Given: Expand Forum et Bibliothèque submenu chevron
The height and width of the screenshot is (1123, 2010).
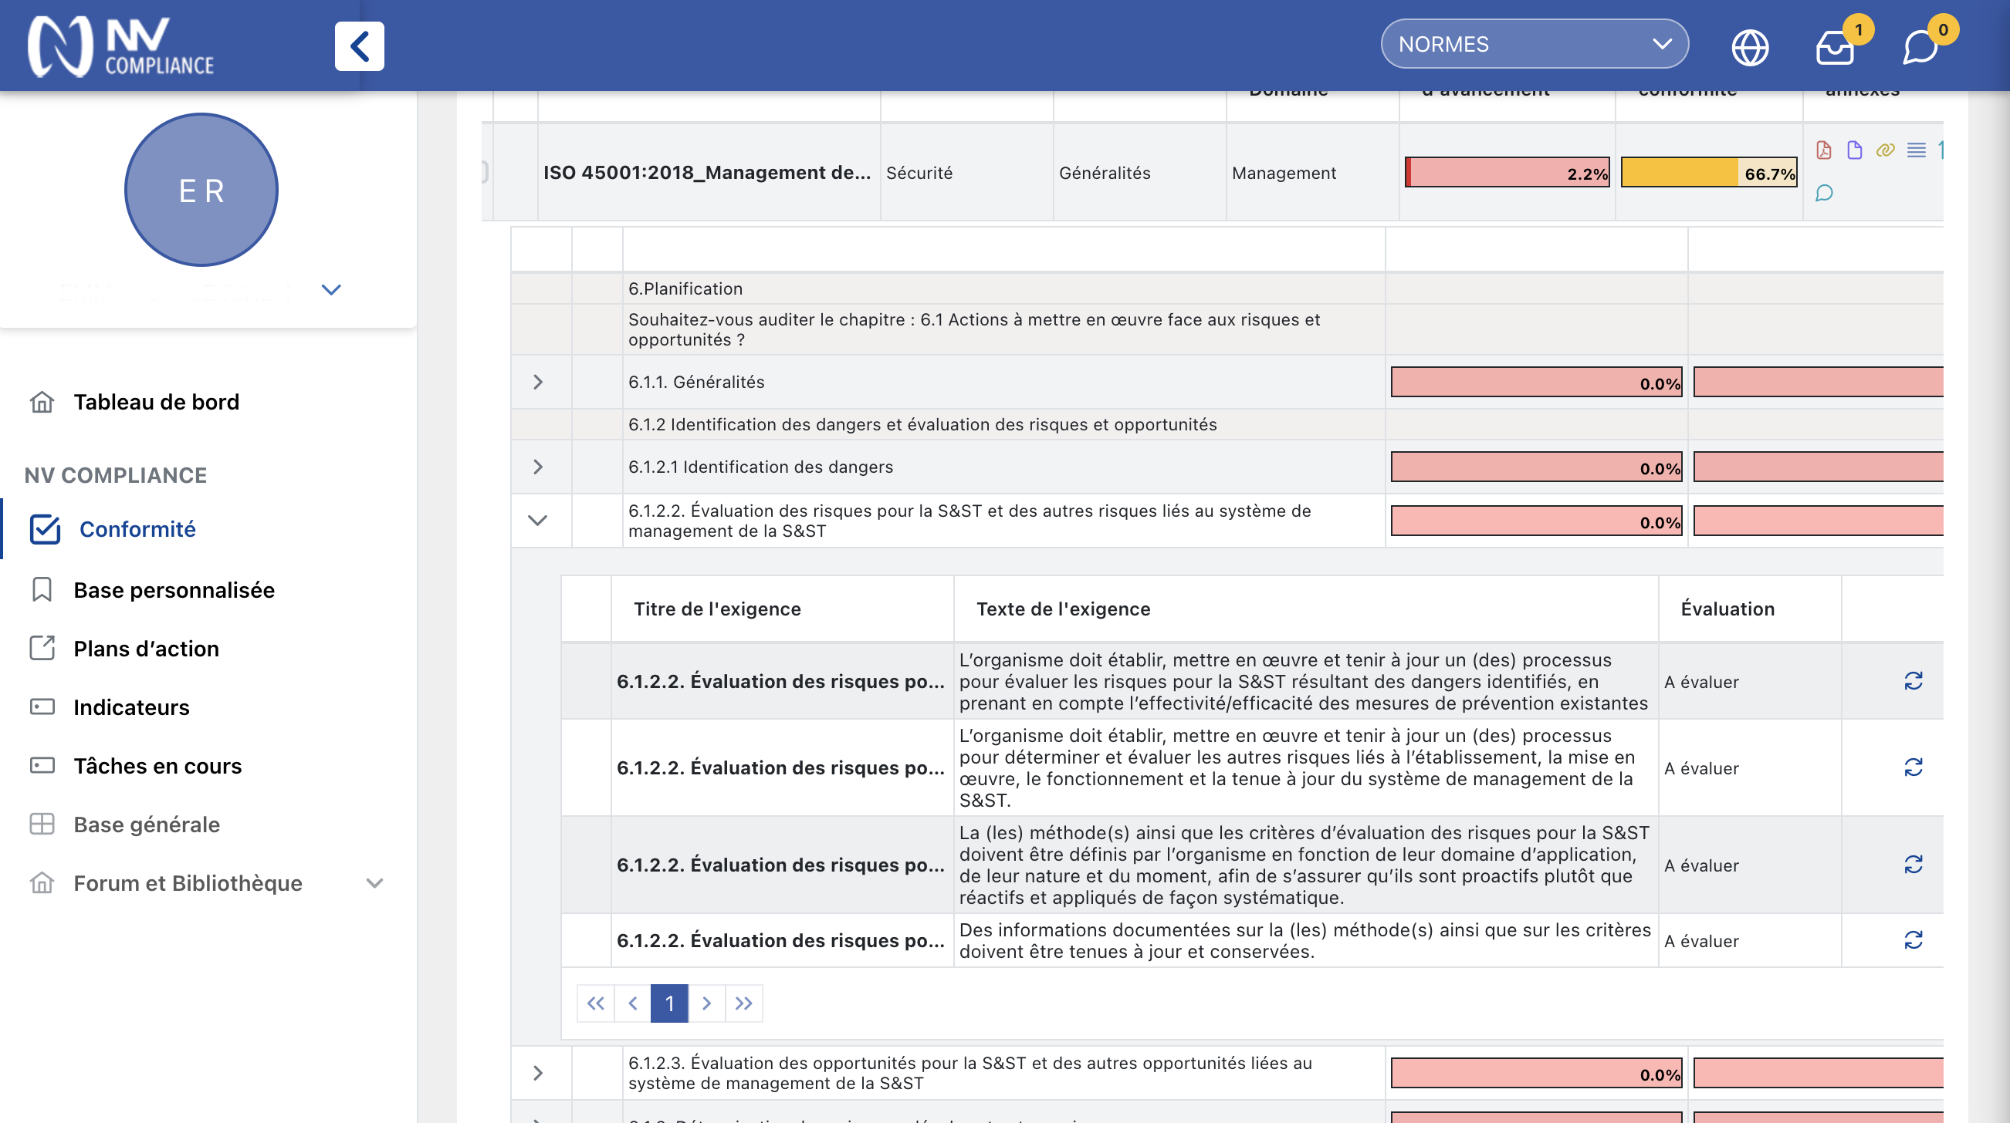Looking at the screenshot, I should [x=374, y=883].
